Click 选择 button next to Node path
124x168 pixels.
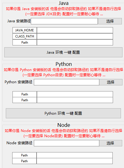click(x=111, y=143)
